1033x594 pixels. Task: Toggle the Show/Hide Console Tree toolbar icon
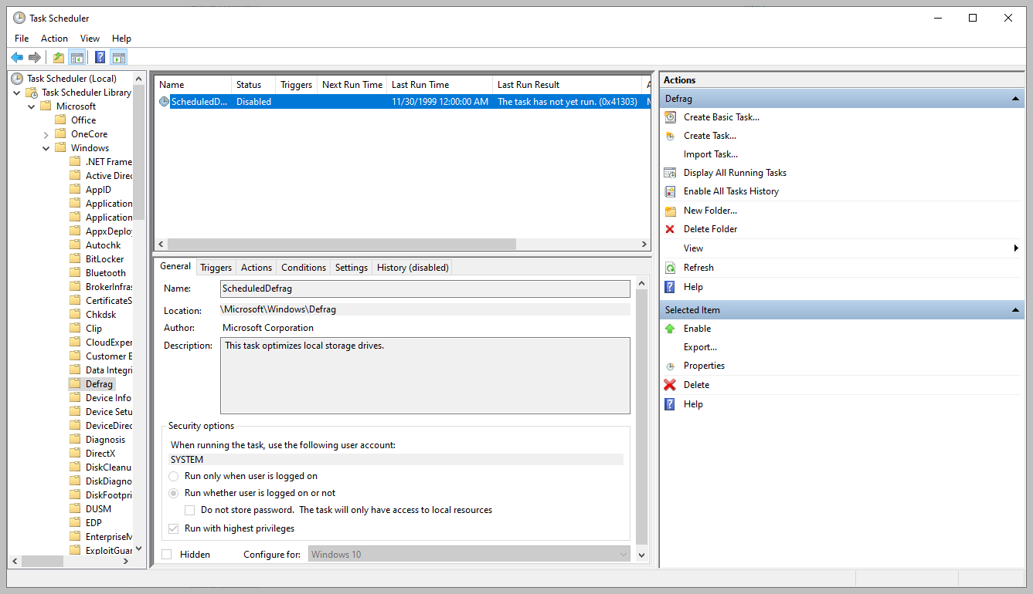pyautogui.click(x=77, y=57)
